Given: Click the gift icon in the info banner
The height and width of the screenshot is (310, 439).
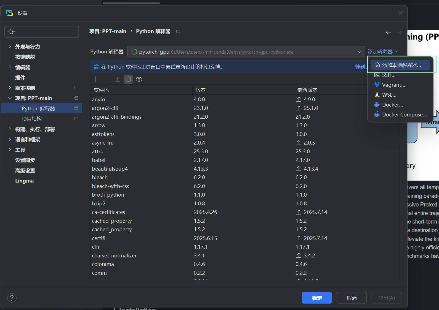Looking at the screenshot, I should [96, 67].
